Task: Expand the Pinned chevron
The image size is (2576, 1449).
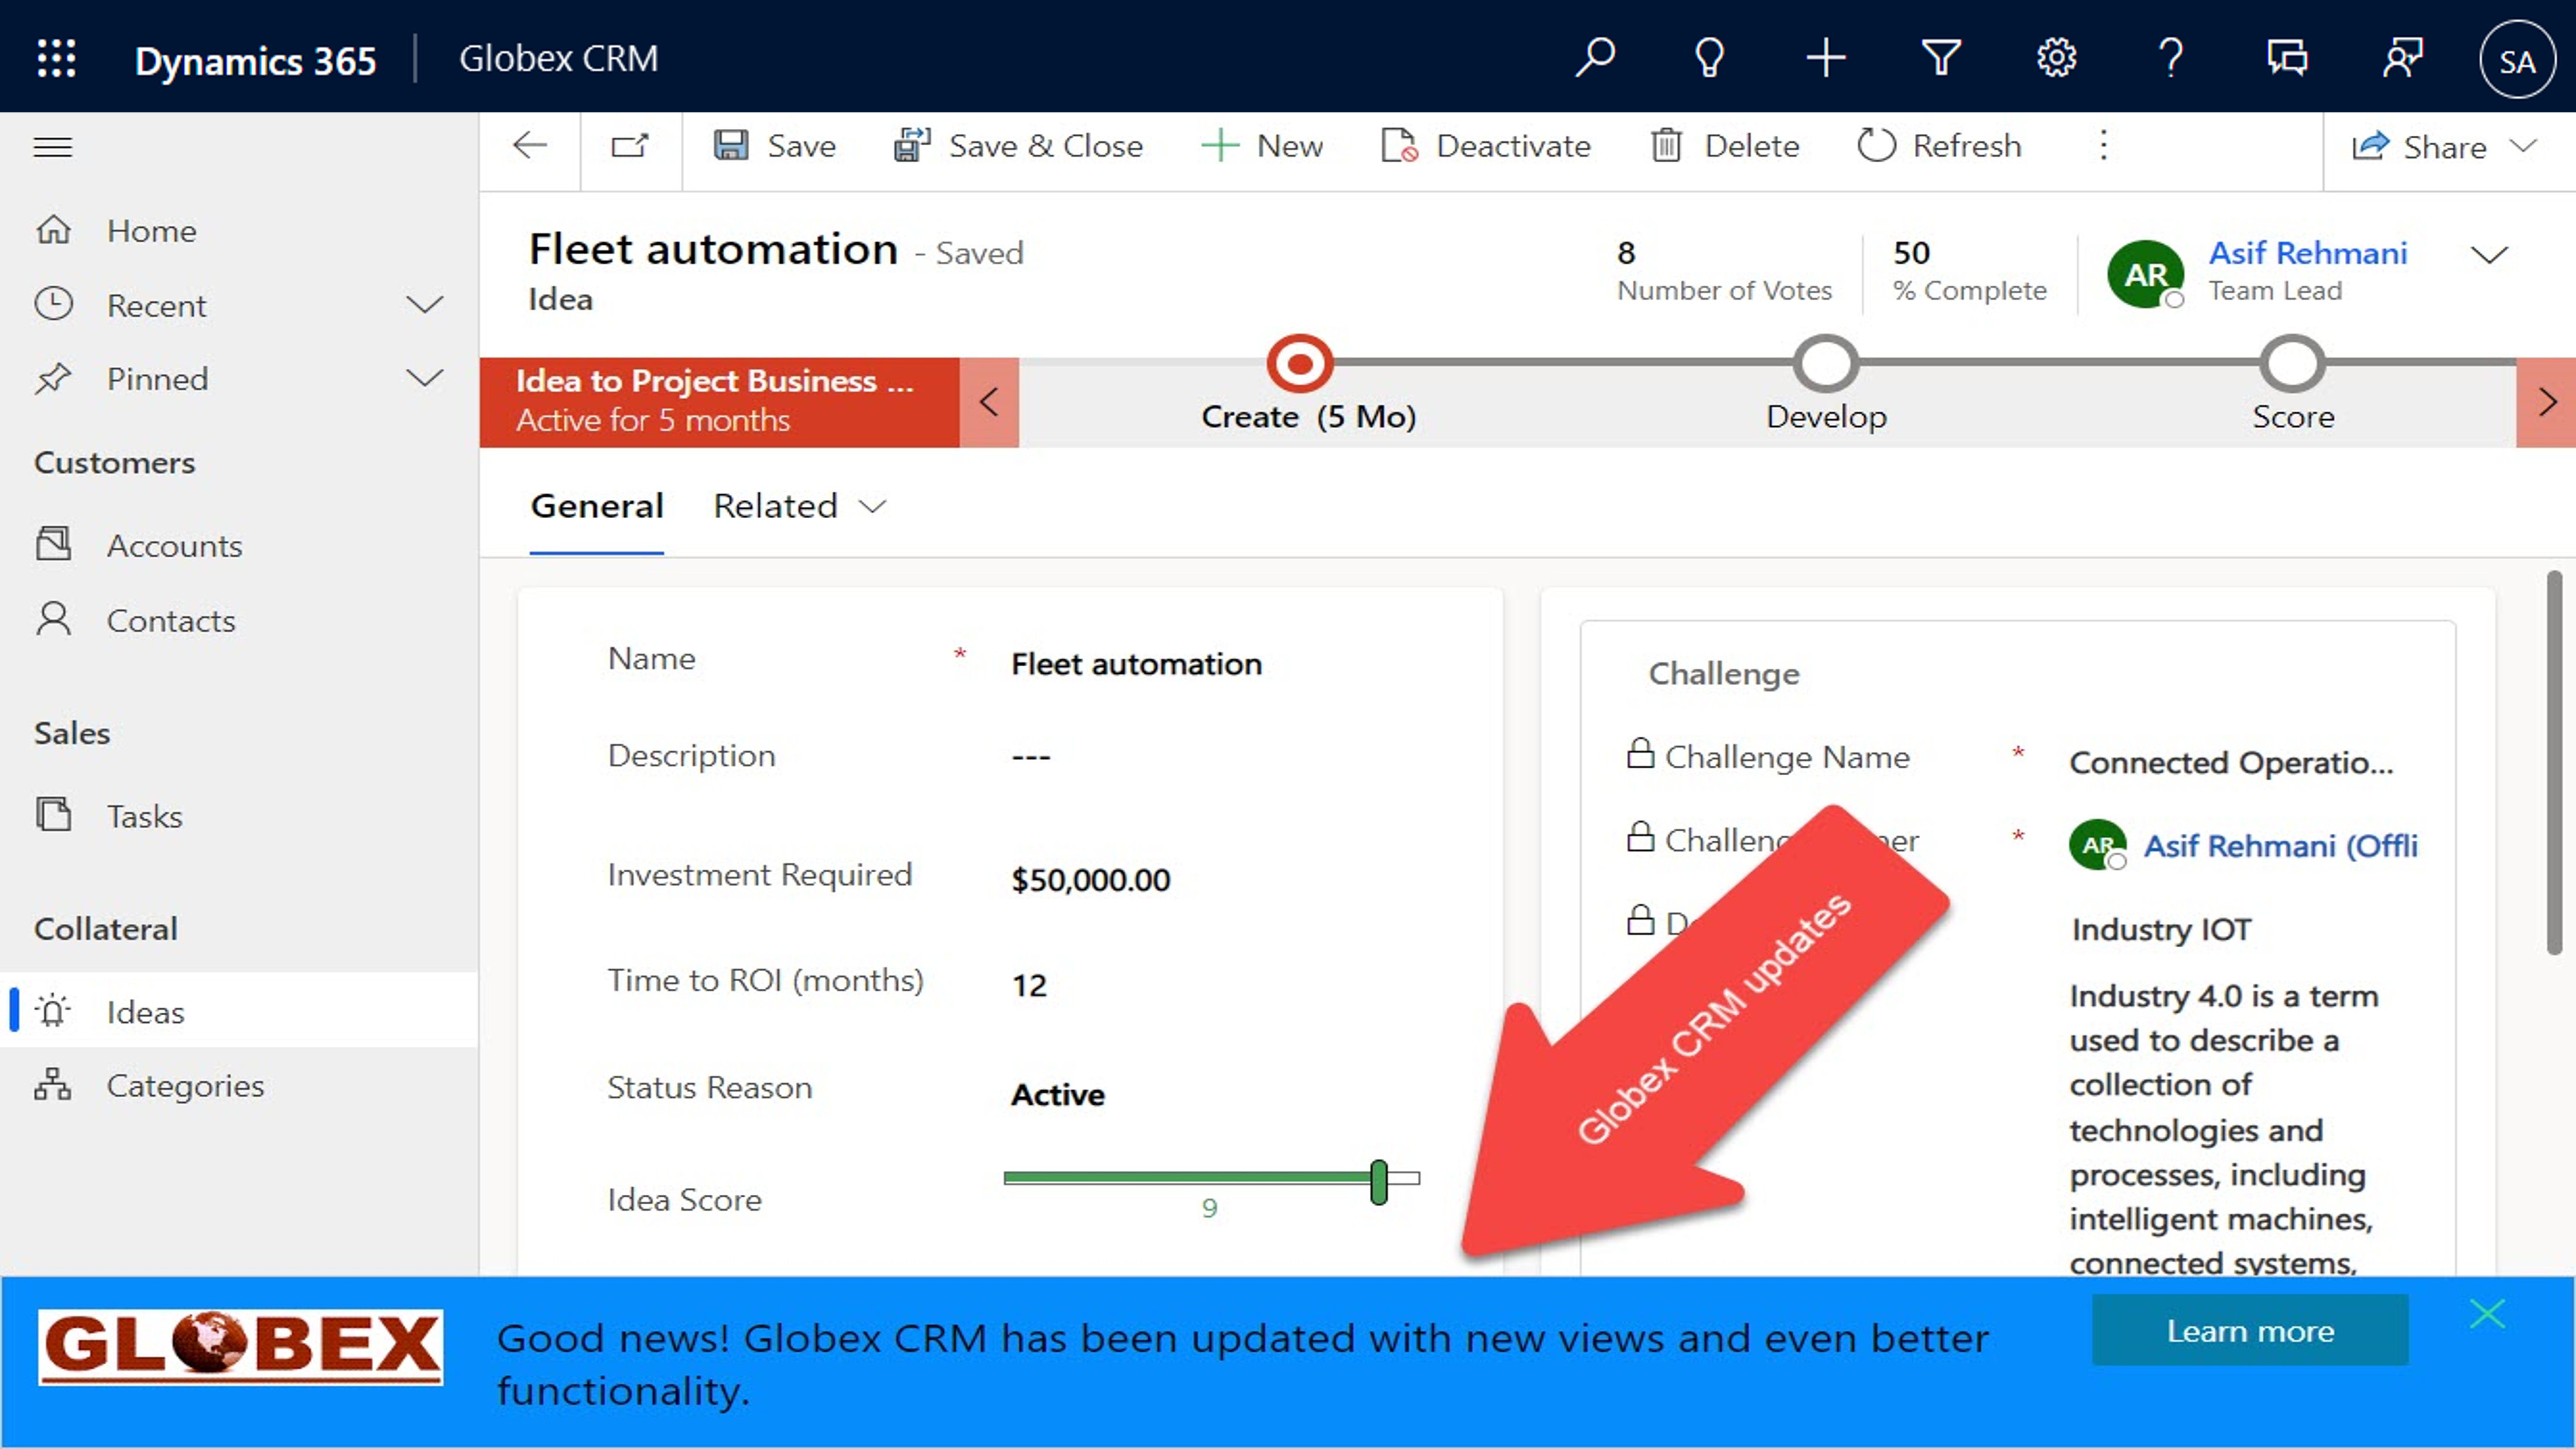Action: 424,379
